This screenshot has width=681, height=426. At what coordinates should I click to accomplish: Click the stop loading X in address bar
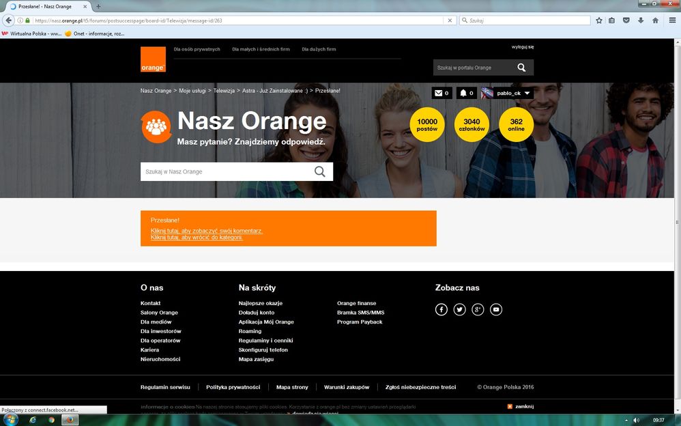coord(450,20)
